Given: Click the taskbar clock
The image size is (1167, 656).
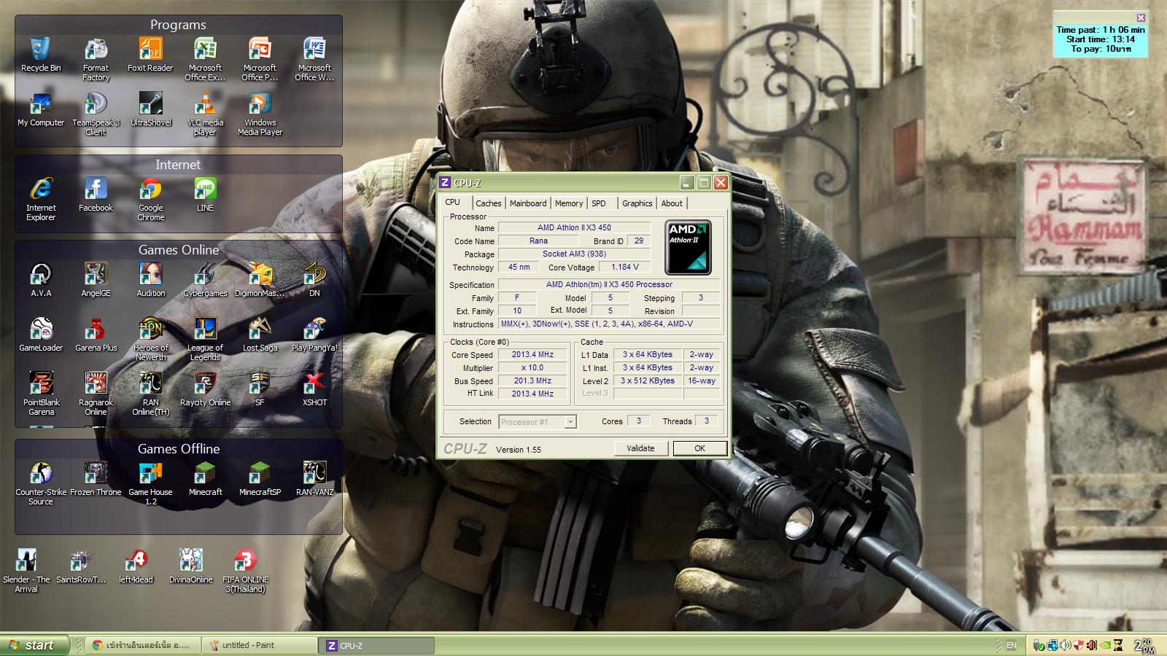Looking at the screenshot, I should pyautogui.click(x=1144, y=646).
